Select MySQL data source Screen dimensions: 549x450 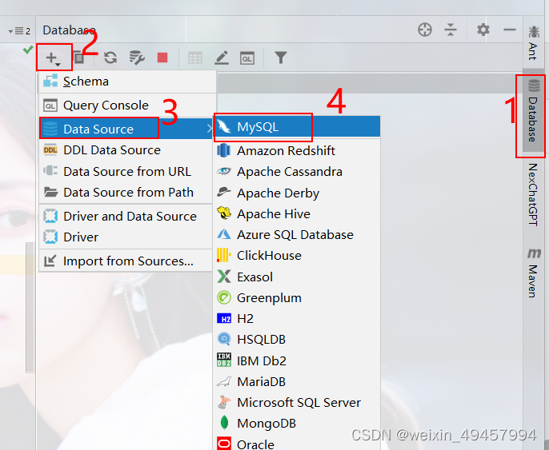coord(297,126)
